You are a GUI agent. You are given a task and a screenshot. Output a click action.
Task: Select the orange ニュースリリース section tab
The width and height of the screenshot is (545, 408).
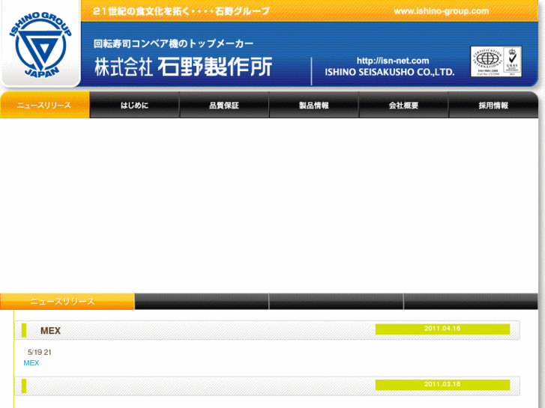(x=67, y=302)
